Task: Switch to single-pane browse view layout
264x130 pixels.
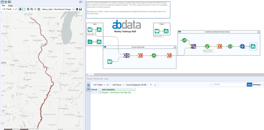Action: (x=3, y=2)
